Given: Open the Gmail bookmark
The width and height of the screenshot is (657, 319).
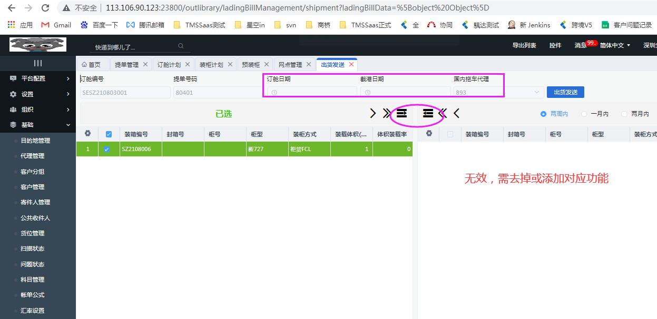Looking at the screenshot, I should point(56,25).
